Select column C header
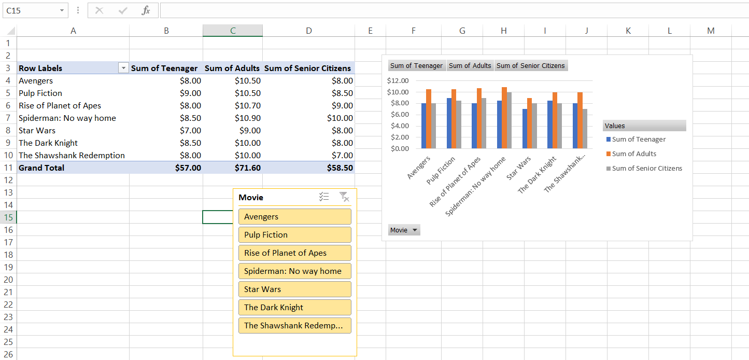 [233, 31]
